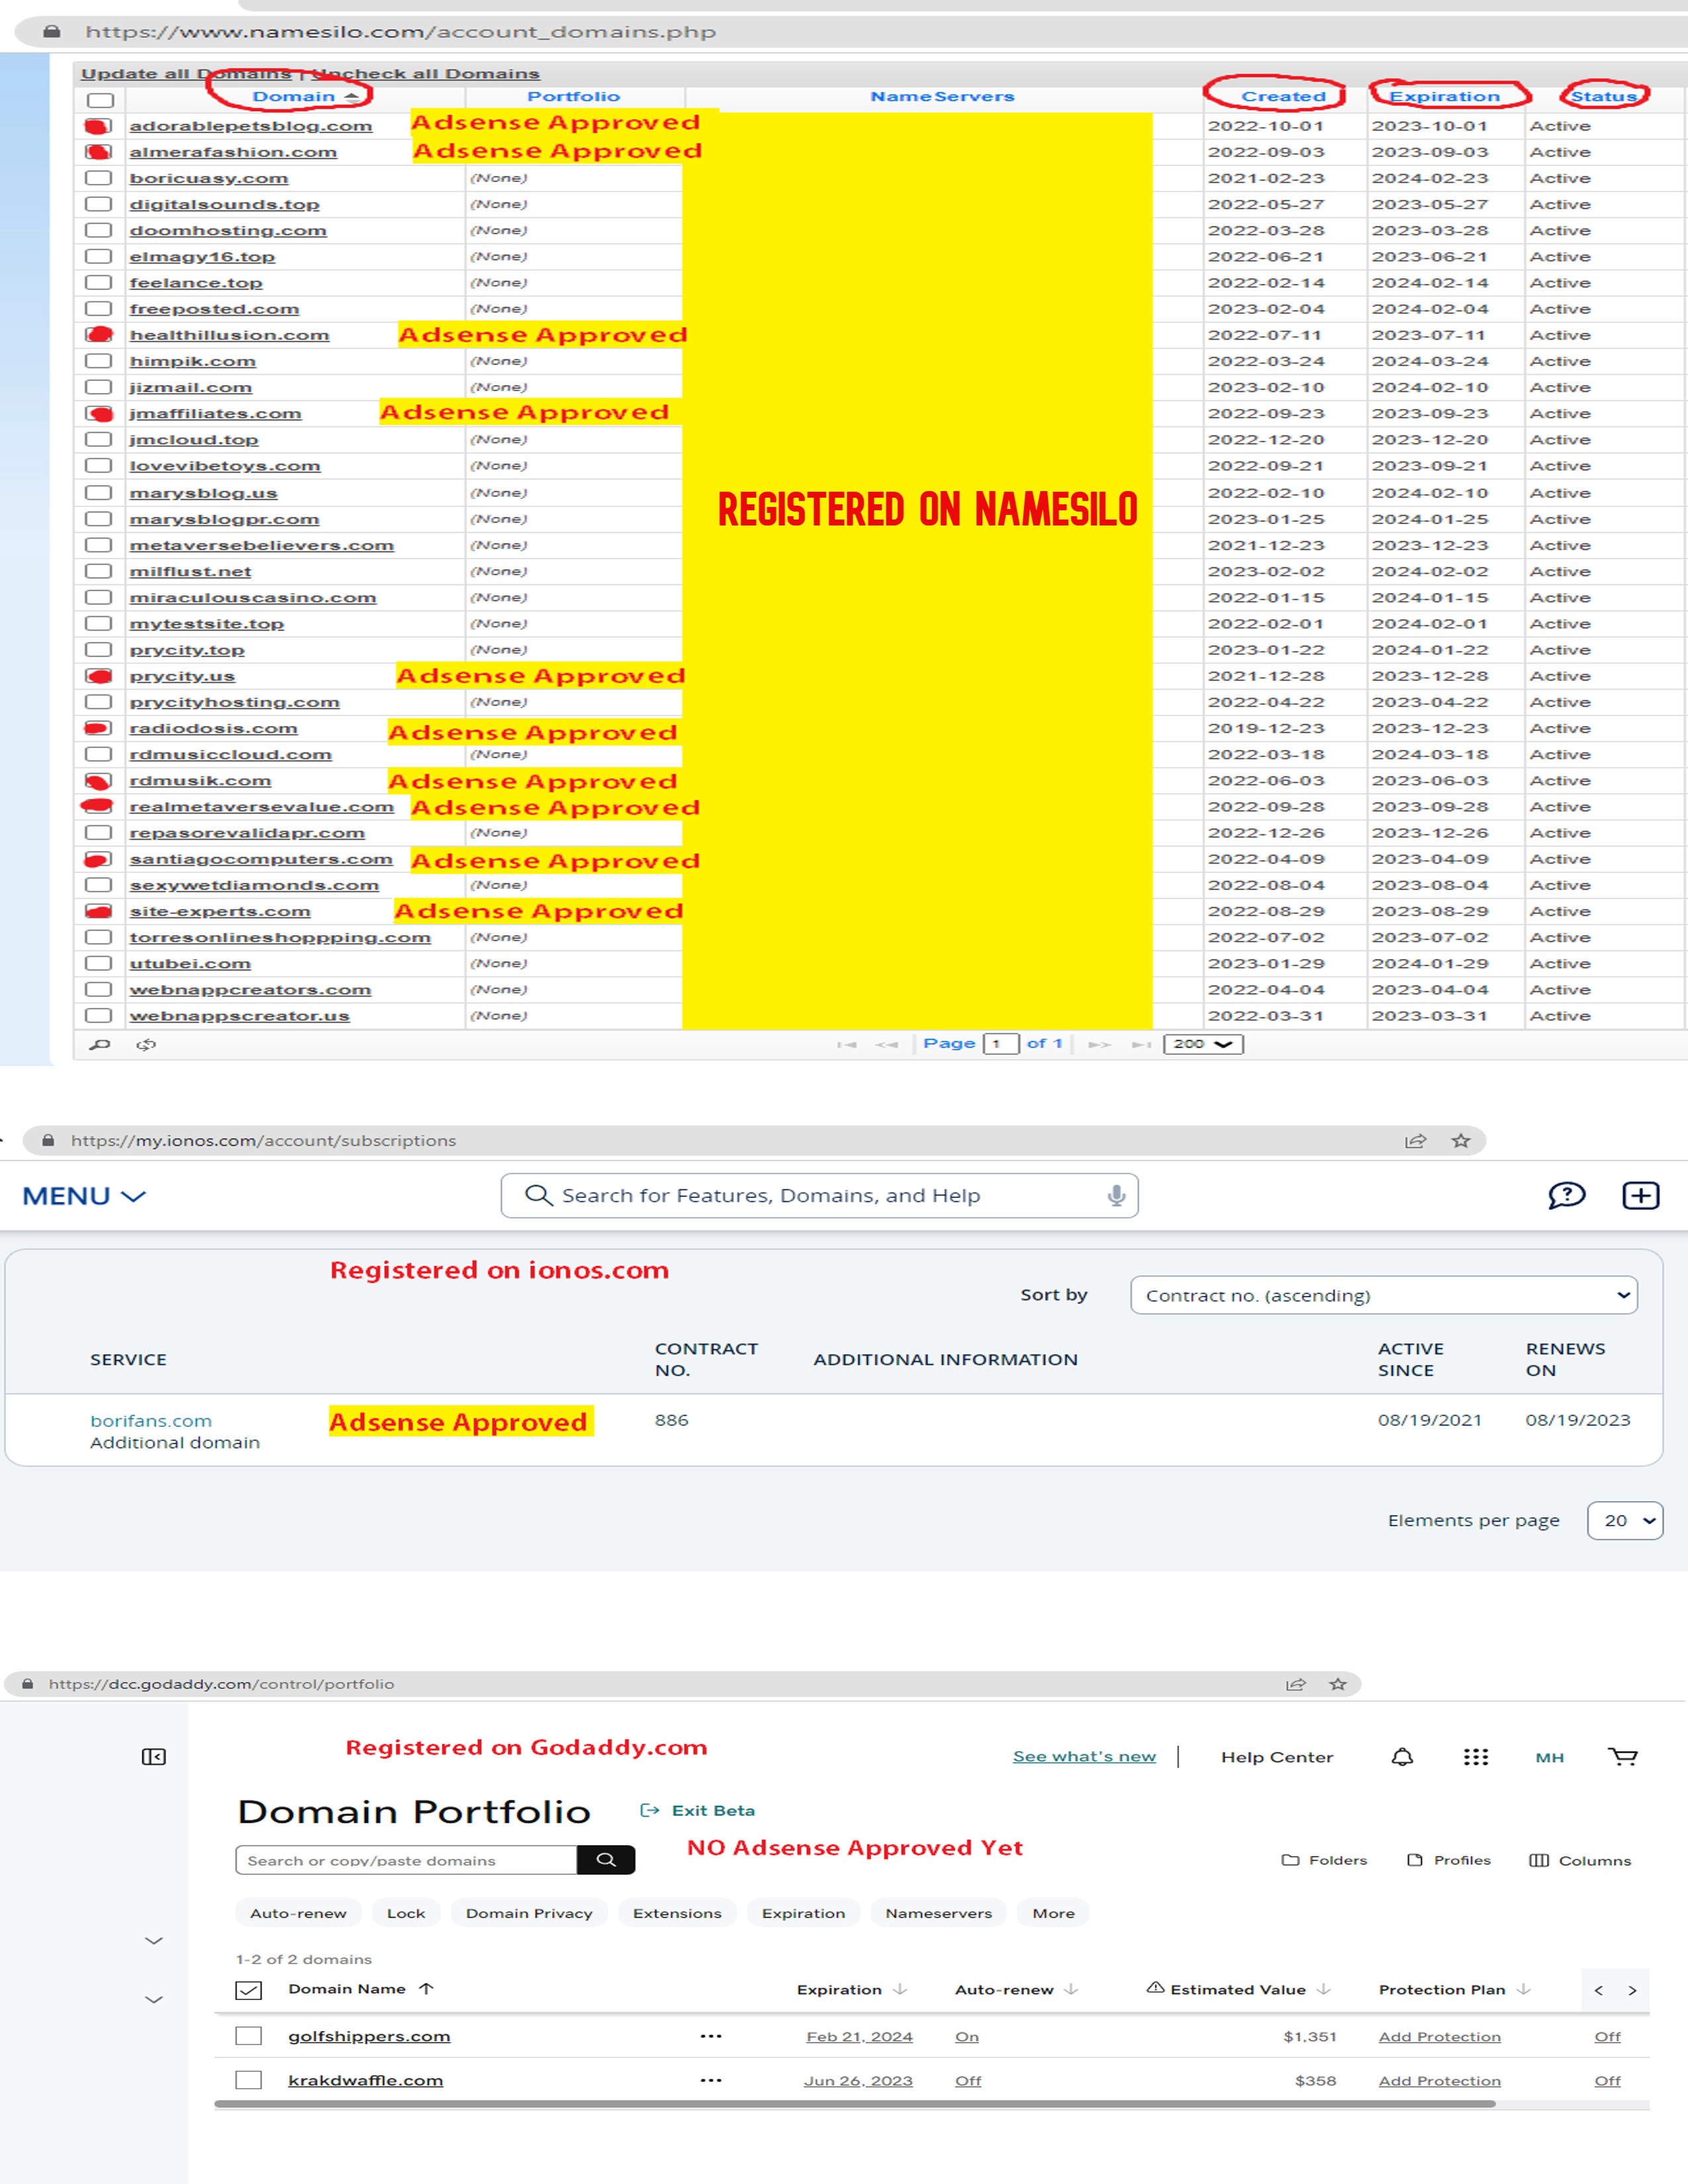Go to previous page in NameSilo pager

tap(886, 1044)
